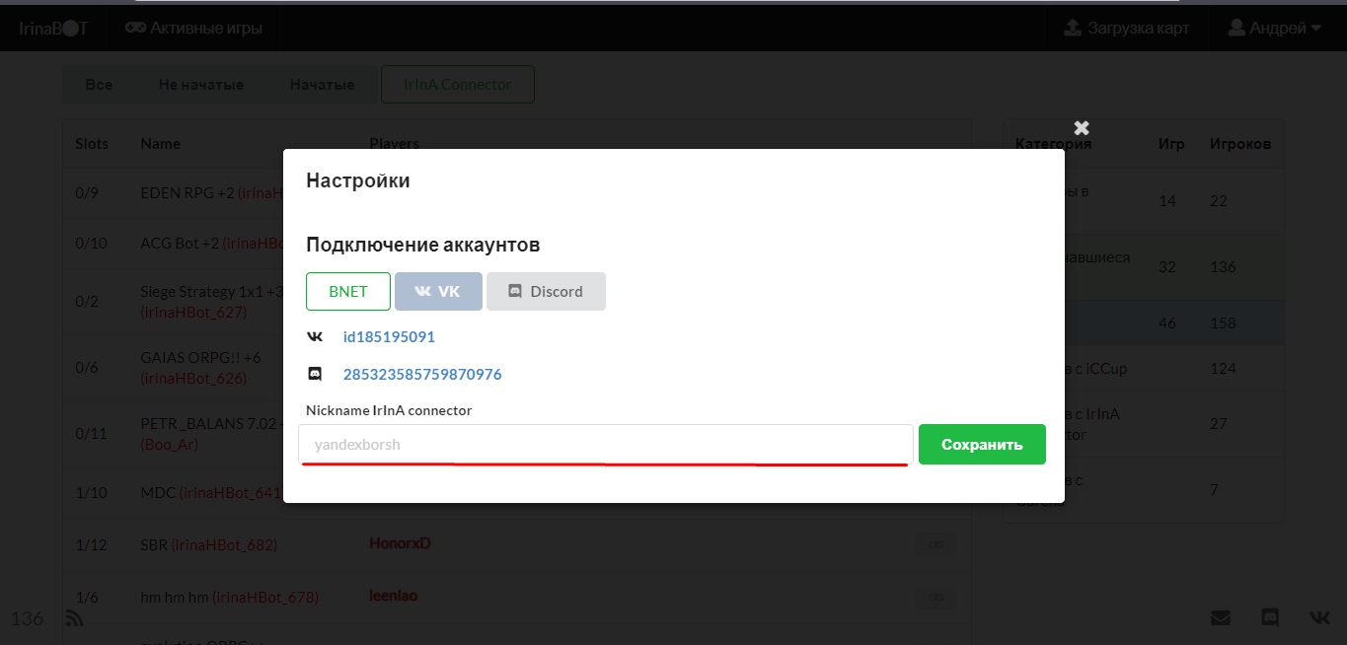Click the GAIAS ORPG!! +6 game row
The height and width of the screenshot is (645, 1347).
tap(517, 367)
